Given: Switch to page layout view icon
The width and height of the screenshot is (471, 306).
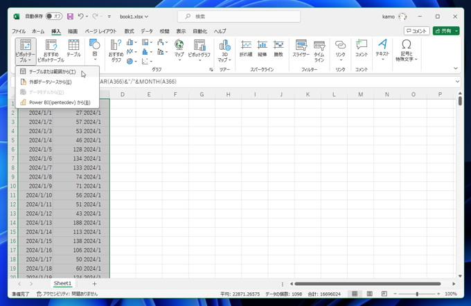Looking at the screenshot, I should [x=369, y=294].
